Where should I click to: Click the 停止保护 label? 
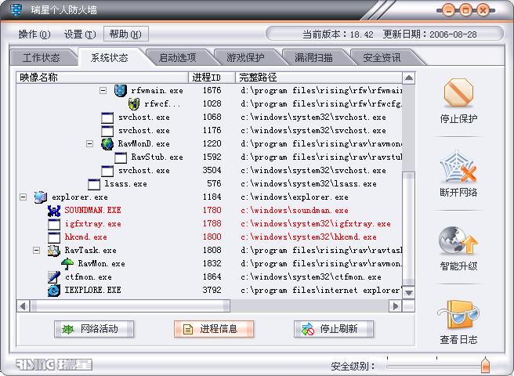click(458, 118)
